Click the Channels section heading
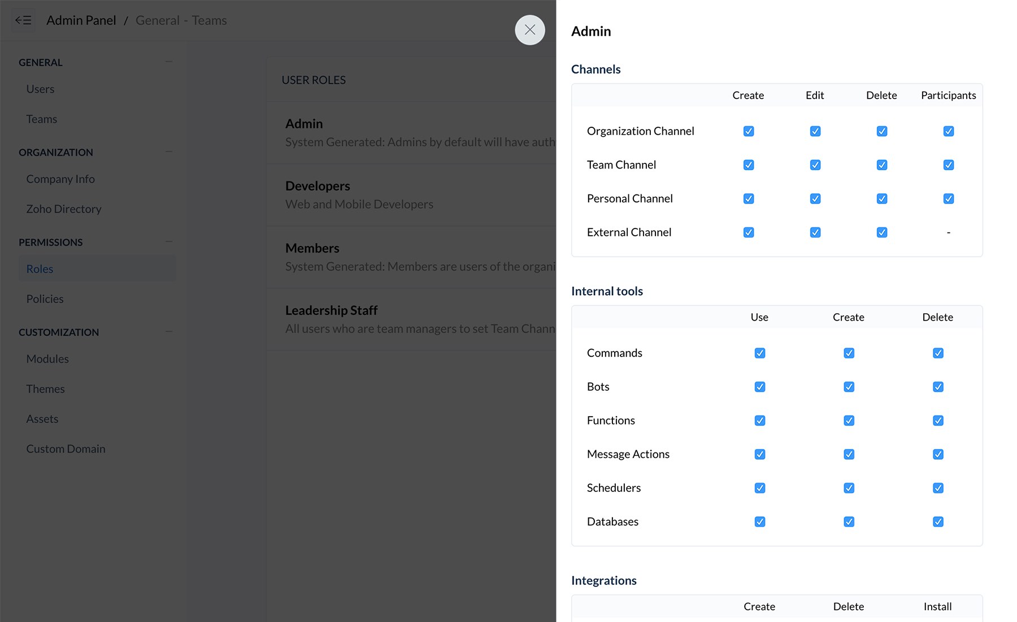This screenshot has width=1017, height=622. (596, 70)
